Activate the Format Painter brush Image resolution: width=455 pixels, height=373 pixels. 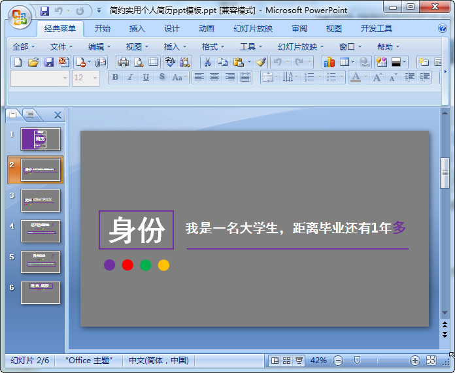click(x=261, y=62)
